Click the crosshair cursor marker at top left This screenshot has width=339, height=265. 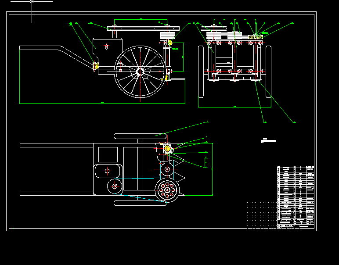(32, 1)
